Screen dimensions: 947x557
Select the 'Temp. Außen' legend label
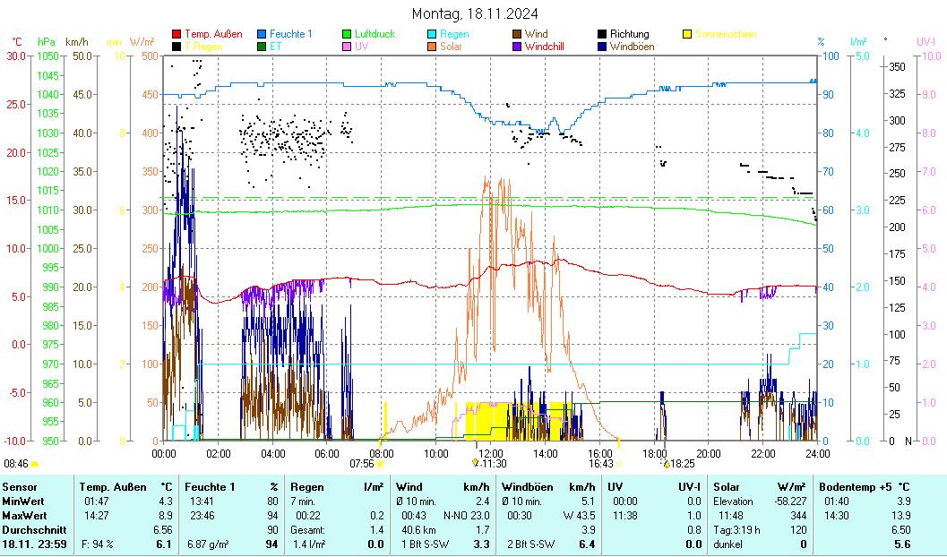213,34
